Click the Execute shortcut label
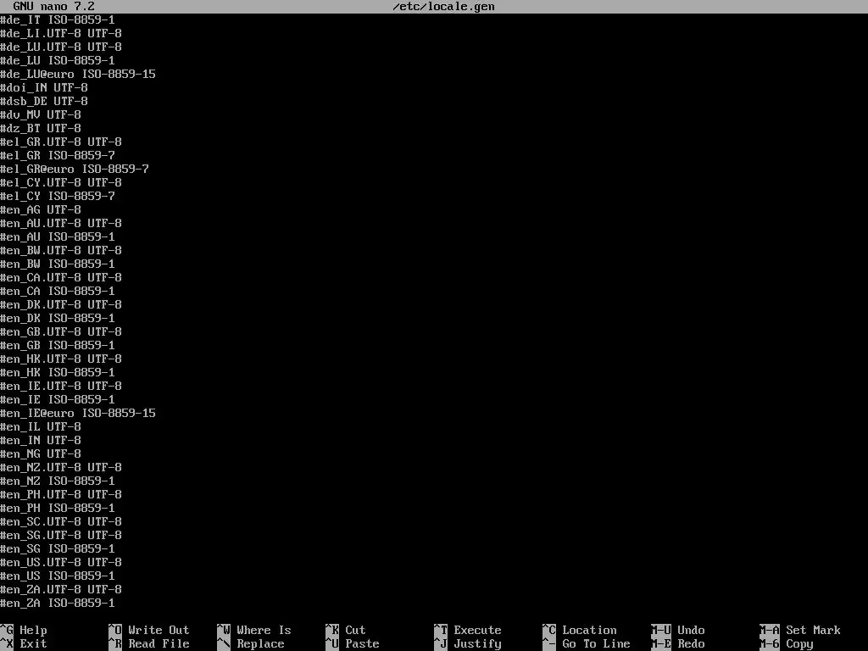Screen dimensions: 868x651 tap(477, 630)
